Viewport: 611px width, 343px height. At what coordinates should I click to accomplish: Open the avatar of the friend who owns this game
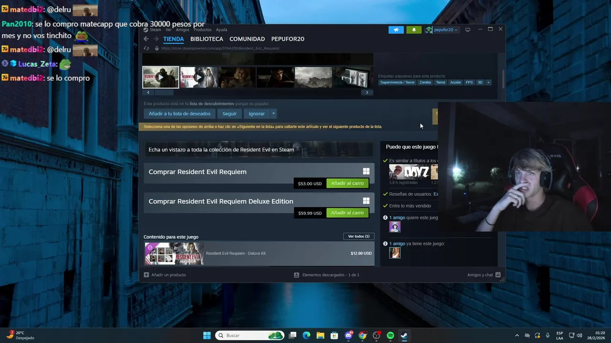pos(395,253)
